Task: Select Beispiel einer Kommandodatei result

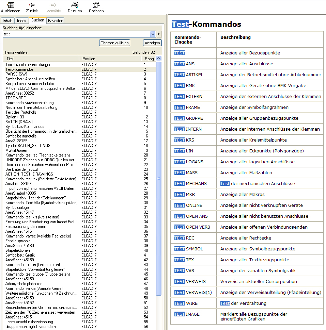Action: tap(30, 84)
